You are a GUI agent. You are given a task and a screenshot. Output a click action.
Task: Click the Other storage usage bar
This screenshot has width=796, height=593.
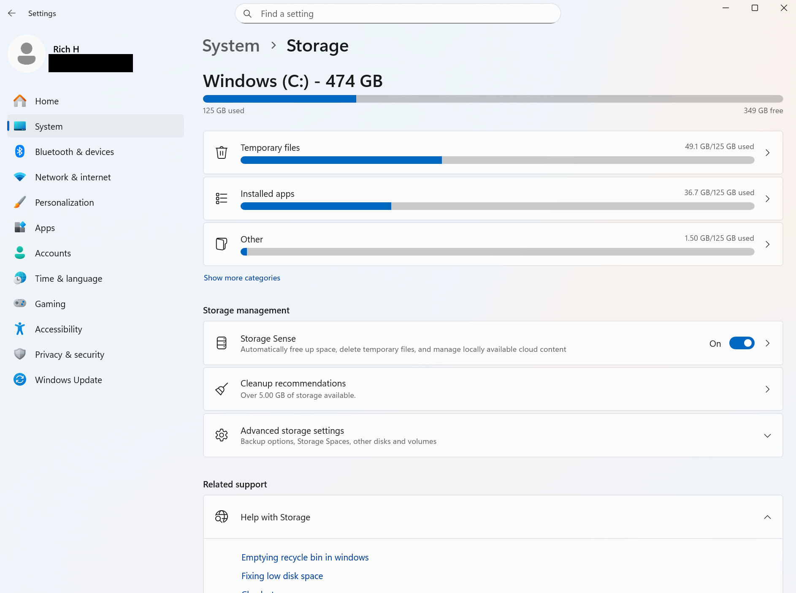(497, 252)
